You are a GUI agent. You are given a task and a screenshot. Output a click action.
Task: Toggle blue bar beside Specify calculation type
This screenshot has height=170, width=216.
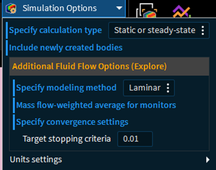(x=7, y=30)
